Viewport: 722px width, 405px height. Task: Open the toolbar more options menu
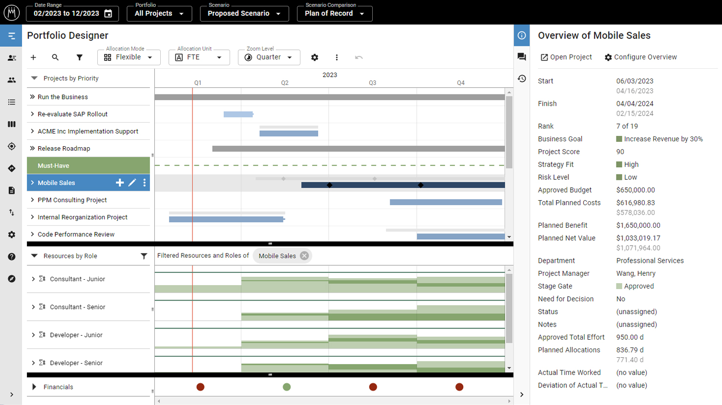coord(337,58)
